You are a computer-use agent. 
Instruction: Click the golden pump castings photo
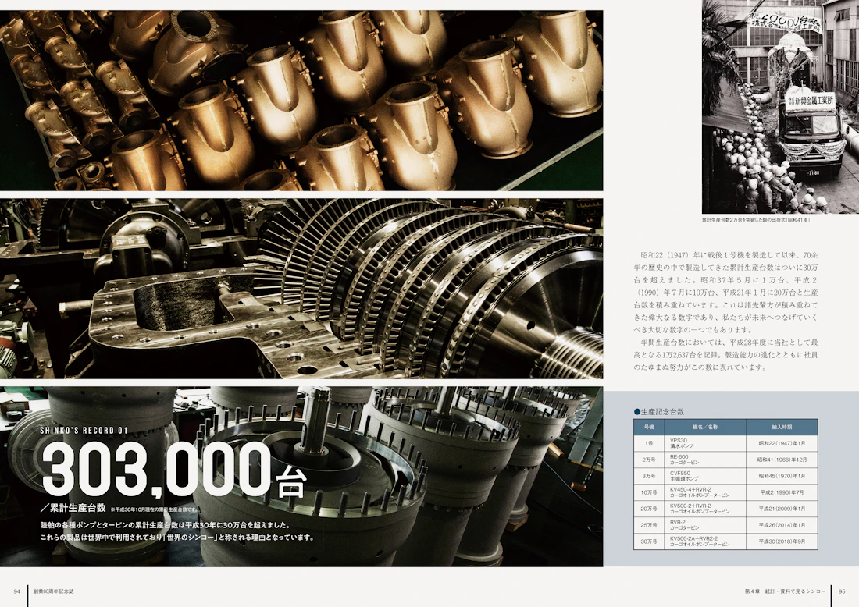coord(301,101)
